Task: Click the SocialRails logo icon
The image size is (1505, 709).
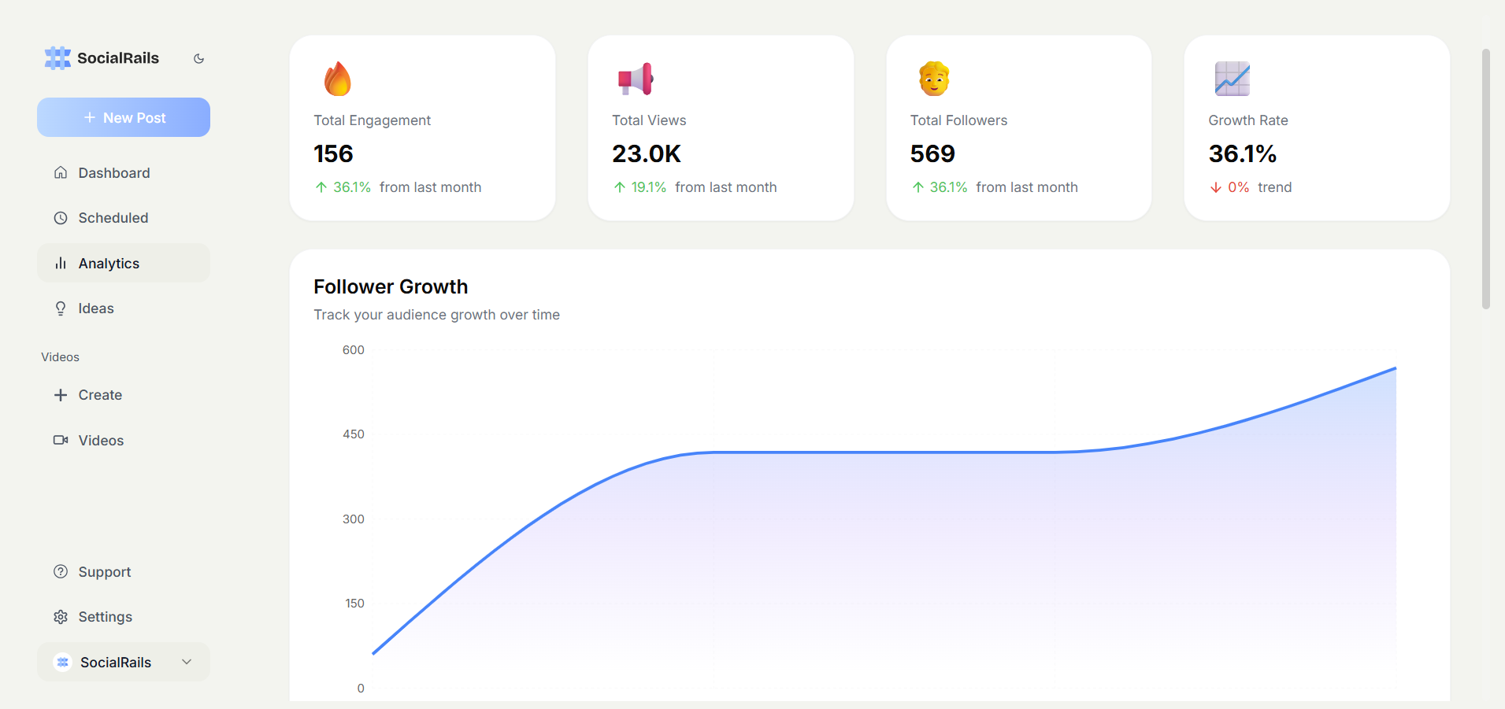Action: click(57, 58)
